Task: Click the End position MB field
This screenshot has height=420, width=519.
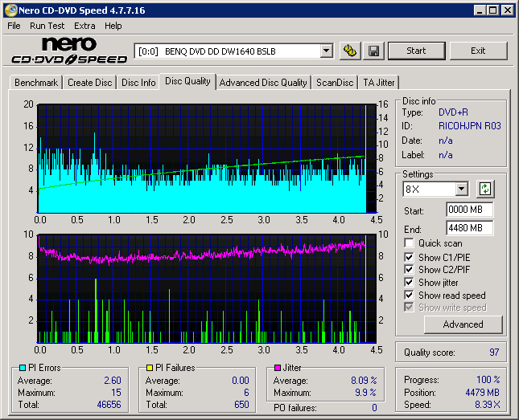Action: [469, 228]
